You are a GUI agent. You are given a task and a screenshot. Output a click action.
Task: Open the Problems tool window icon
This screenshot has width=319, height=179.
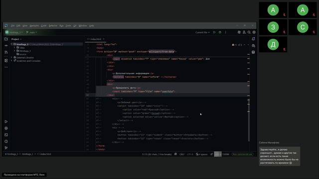pos(6,141)
